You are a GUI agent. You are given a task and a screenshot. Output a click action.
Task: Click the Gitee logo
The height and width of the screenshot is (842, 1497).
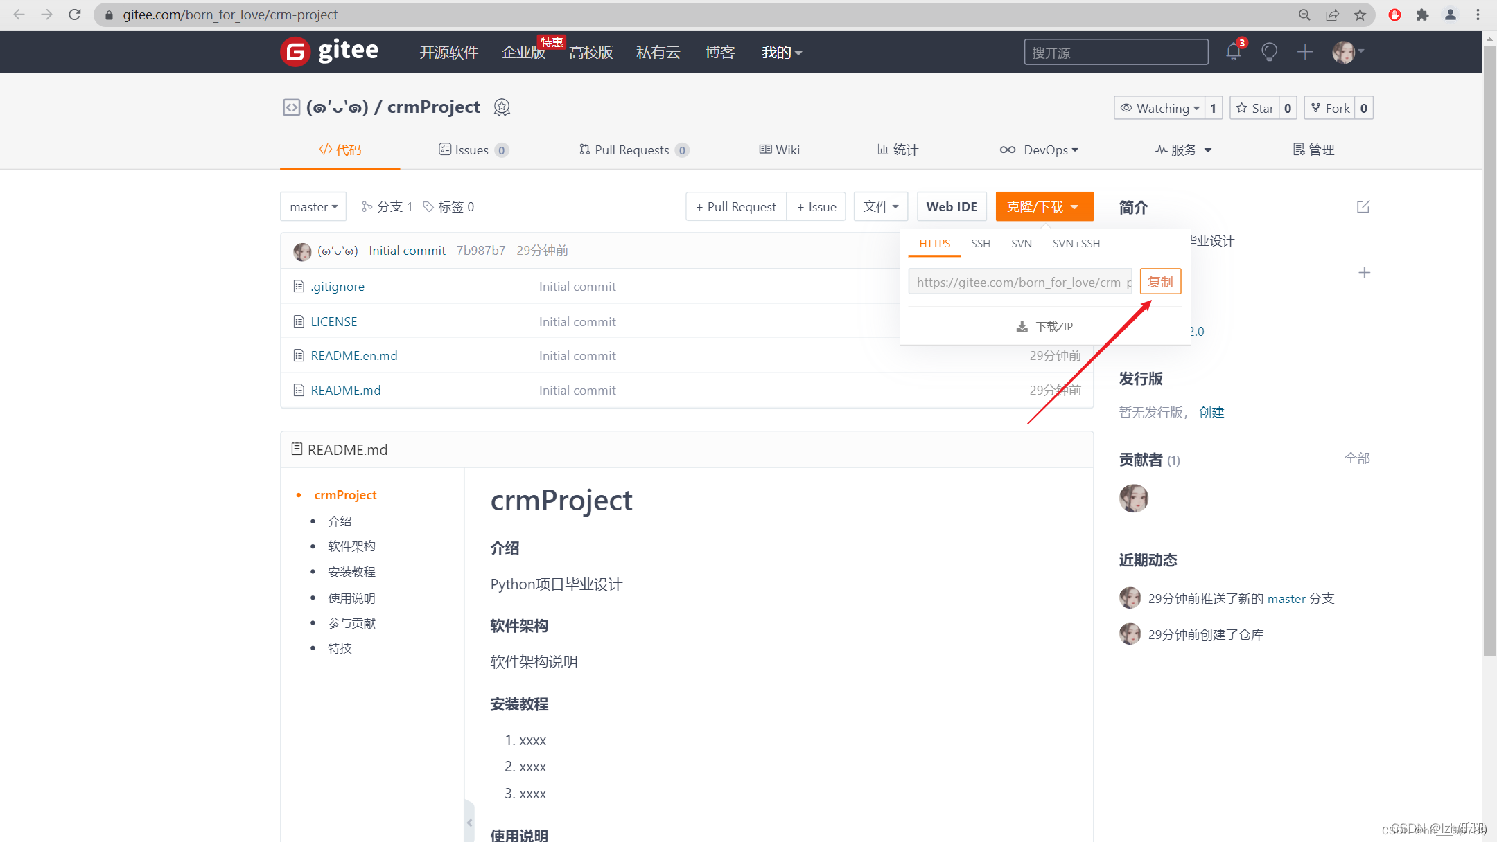[330, 52]
